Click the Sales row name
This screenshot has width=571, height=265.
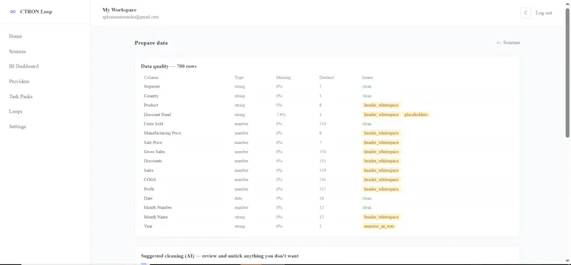coord(148,170)
